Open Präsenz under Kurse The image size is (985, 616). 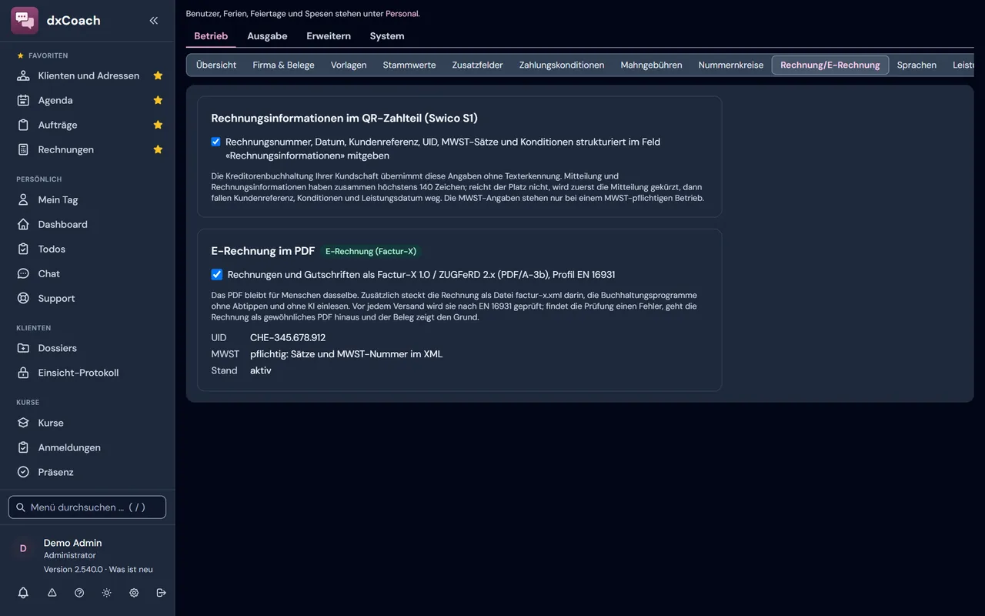pos(87,472)
